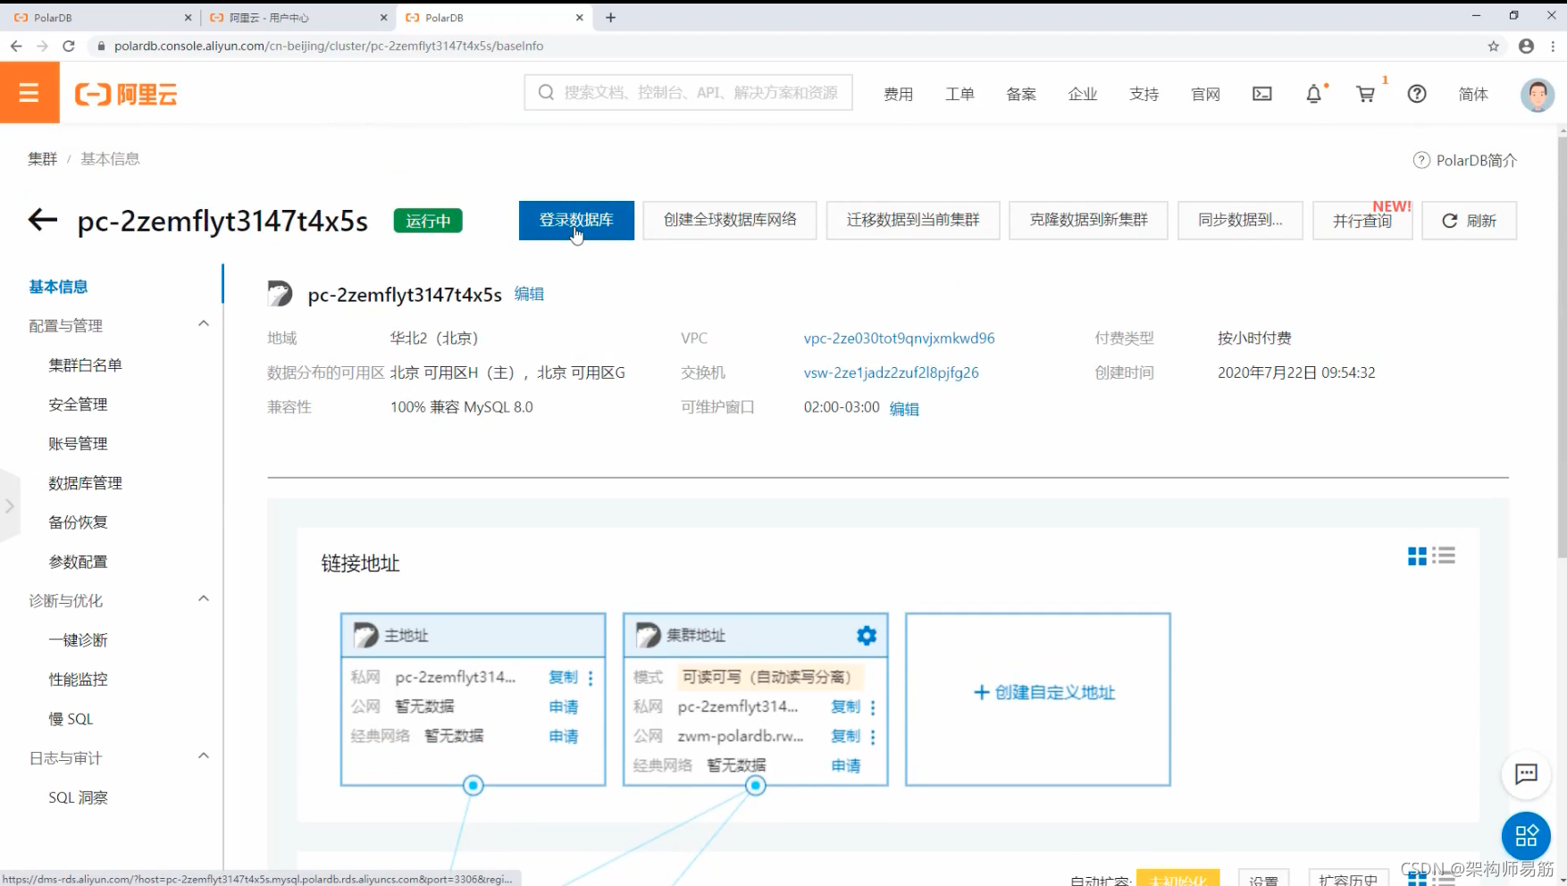1567x886 pixels.
Task: Open 数据库管理 in the sidebar
Action: [85, 482]
